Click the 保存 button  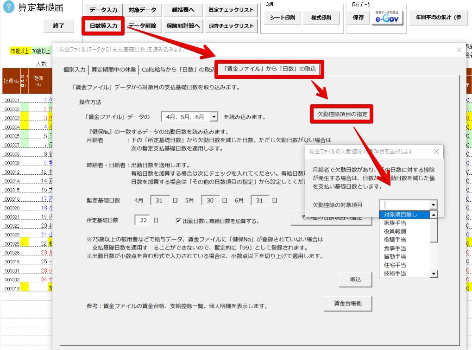[x=358, y=18]
